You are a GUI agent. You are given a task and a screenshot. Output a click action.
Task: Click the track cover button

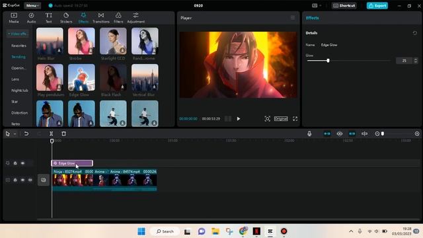point(44,180)
